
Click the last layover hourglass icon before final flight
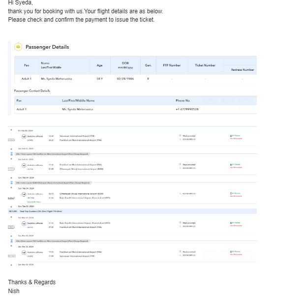point(12,241)
